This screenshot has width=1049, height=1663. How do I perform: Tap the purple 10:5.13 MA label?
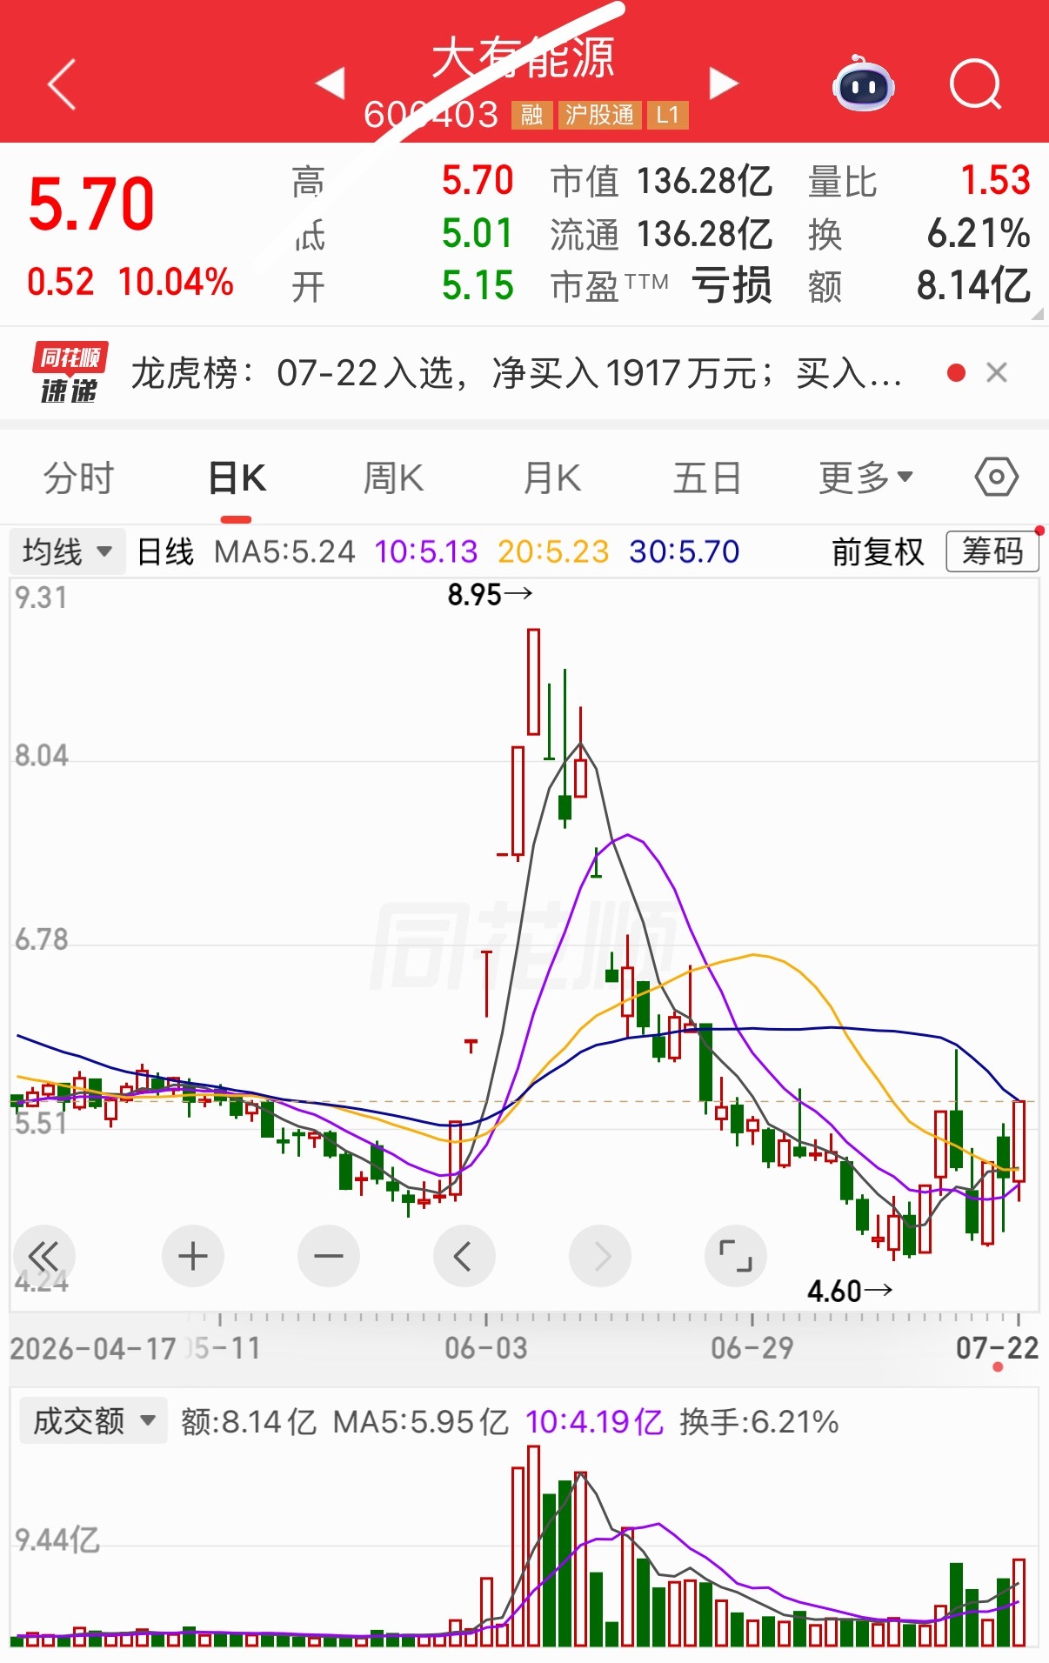426,551
